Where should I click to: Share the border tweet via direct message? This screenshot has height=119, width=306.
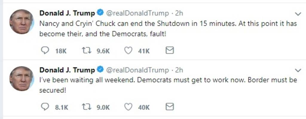coord(169,107)
